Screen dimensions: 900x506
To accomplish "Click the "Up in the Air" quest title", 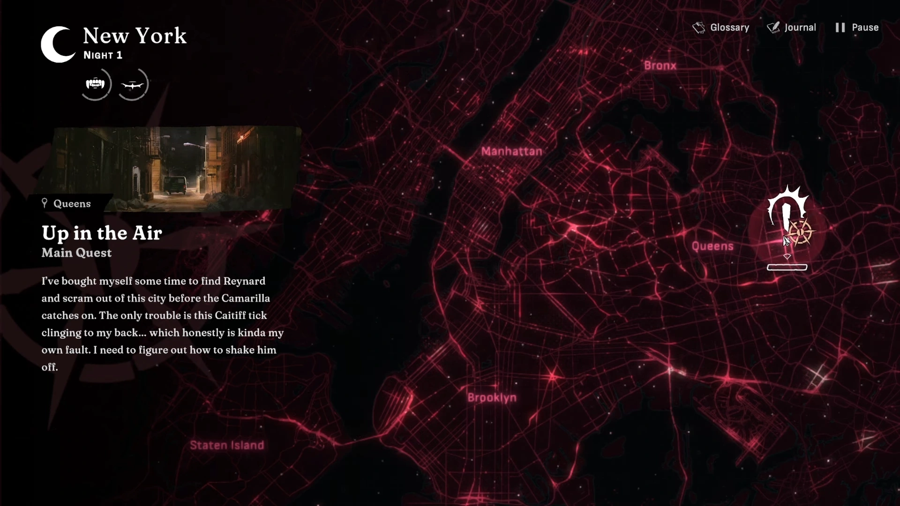I will tap(102, 233).
